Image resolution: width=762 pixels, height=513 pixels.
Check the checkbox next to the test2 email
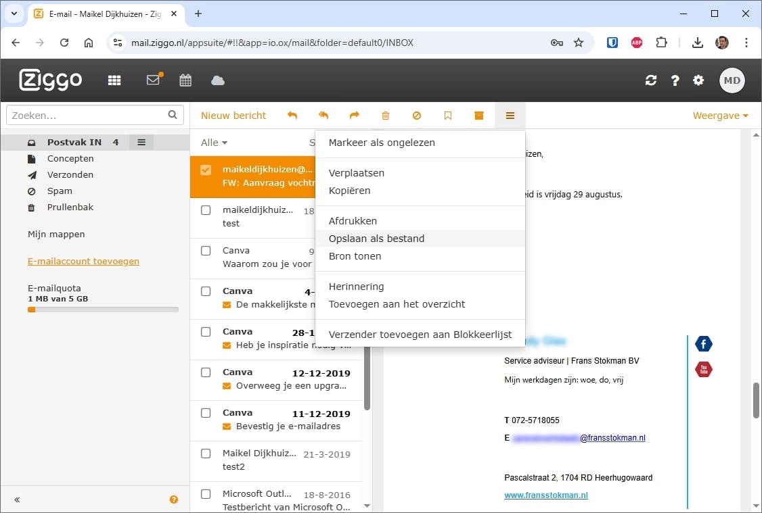(206, 454)
